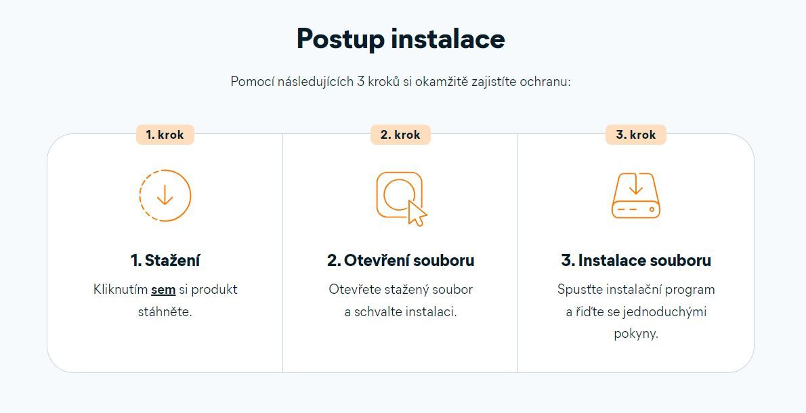
Task: Click the word "stáhněte." in step one
Action: [165, 312]
